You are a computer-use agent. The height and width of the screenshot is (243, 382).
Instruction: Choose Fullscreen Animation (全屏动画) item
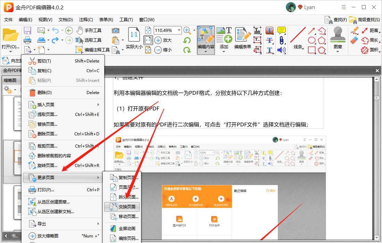tap(122, 229)
